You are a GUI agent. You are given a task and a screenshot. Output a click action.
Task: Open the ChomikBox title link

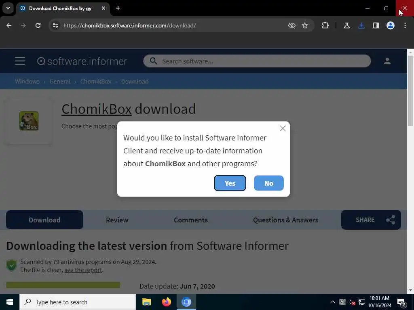96,109
